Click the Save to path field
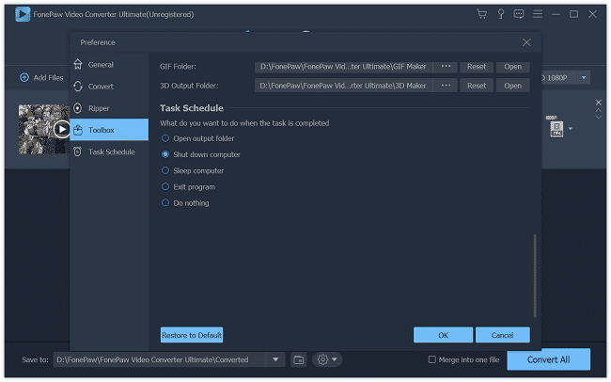 pyautogui.click(x=160, y=359)
